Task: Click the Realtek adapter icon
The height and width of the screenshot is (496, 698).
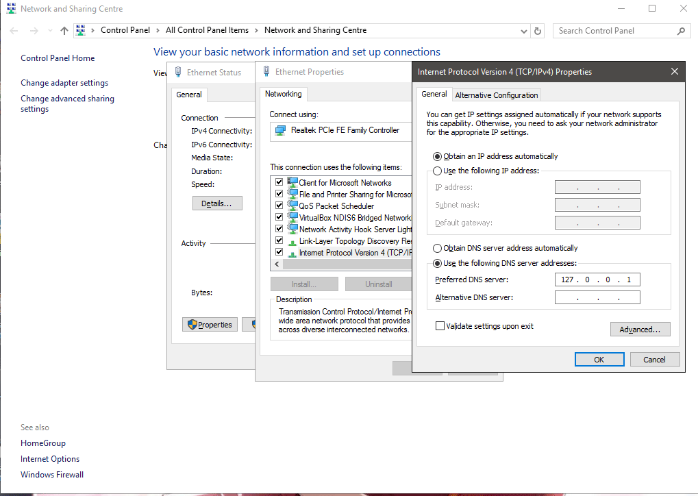Action: click(280, 130)
